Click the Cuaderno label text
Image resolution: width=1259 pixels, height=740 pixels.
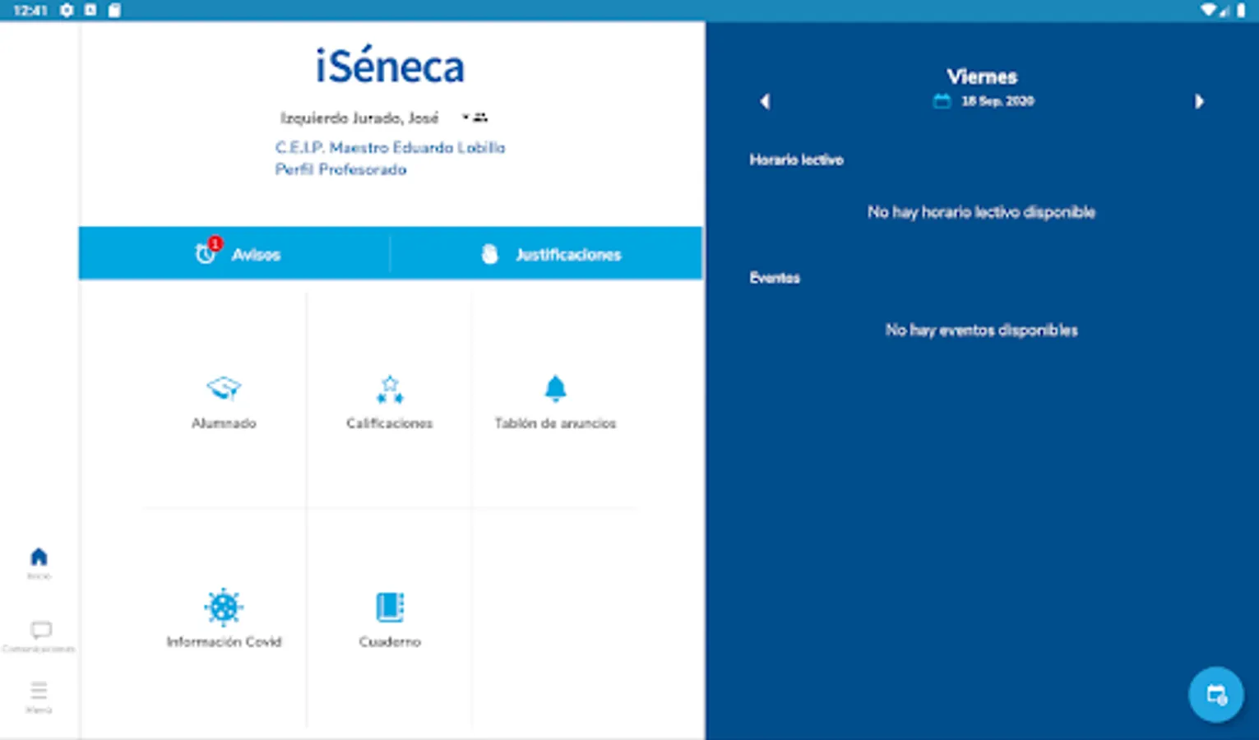click(x=390, y=642)
